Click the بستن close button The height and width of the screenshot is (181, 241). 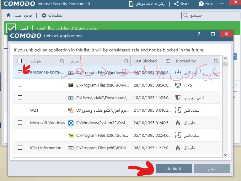click(212, 168)
